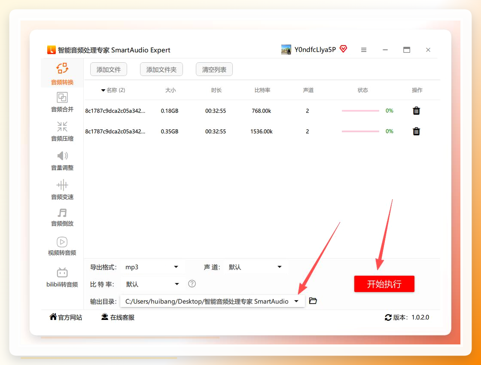Browse output folder with the folder icon

coord(313,301)
